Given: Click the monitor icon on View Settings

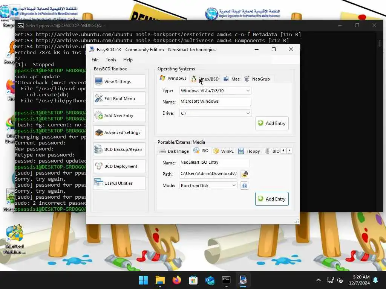Looking at the screenshot, I should click(99, 81).
